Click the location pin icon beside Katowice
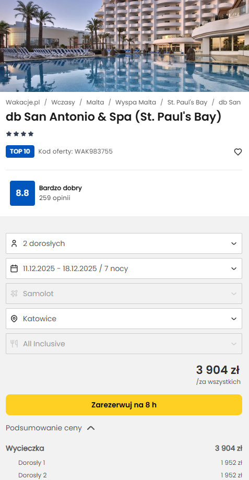 [14, 319]
